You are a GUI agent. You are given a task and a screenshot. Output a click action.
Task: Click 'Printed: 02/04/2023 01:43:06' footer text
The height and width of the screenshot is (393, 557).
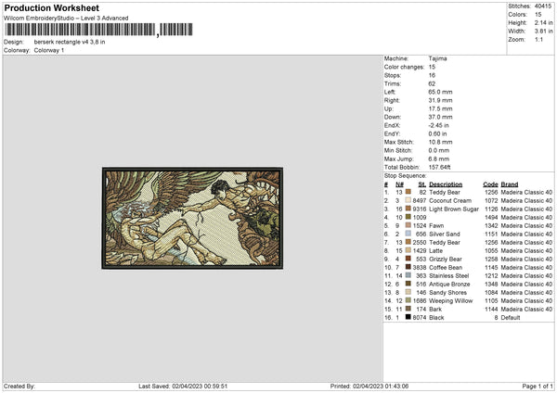(x=369, y=386)
